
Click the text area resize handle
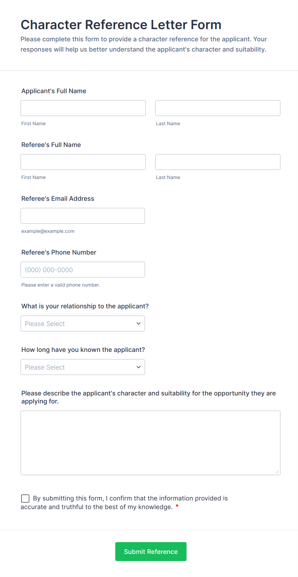coord(277,472)
